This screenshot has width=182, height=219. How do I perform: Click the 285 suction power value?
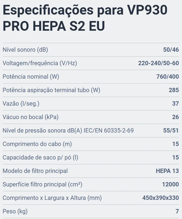coord(174,90)
